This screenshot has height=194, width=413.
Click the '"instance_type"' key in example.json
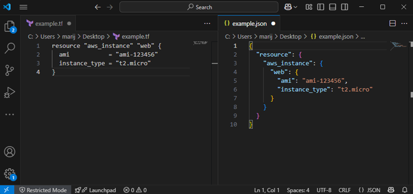click(304, 89)
